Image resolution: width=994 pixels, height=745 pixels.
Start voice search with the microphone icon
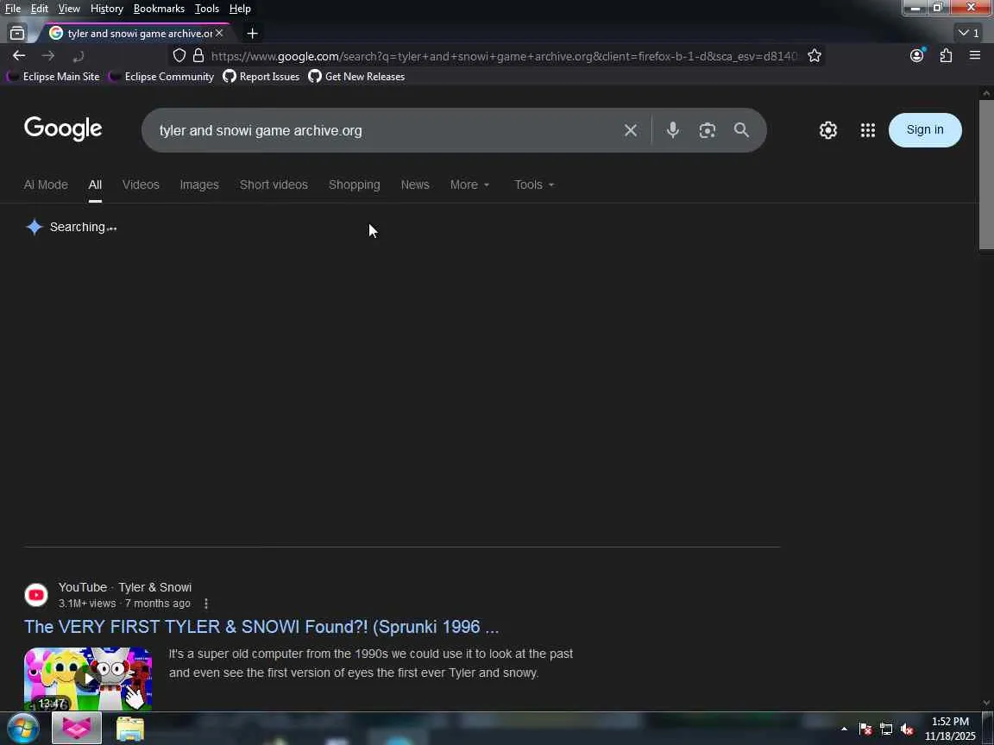coord(673,130)
